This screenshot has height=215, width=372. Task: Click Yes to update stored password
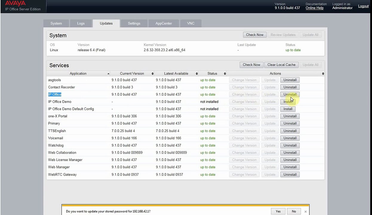click(278, 211)
